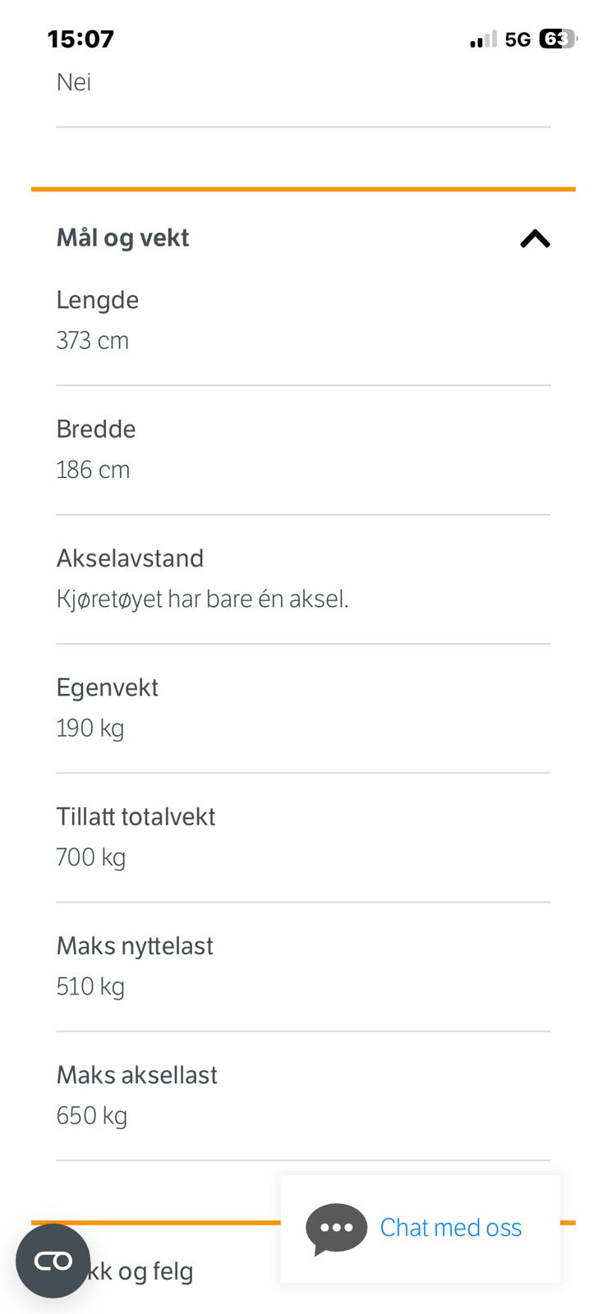Tap the Nei value at top
The width and height of the screenshot is (607, 1314).
coord(73,82)
